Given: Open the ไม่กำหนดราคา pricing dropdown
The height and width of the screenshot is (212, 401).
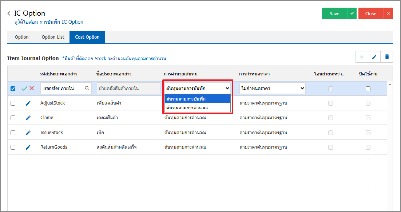Looking at the screenshot, I should 272,88.
